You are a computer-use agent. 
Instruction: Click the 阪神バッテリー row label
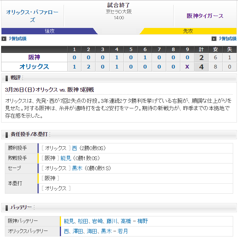23,221
